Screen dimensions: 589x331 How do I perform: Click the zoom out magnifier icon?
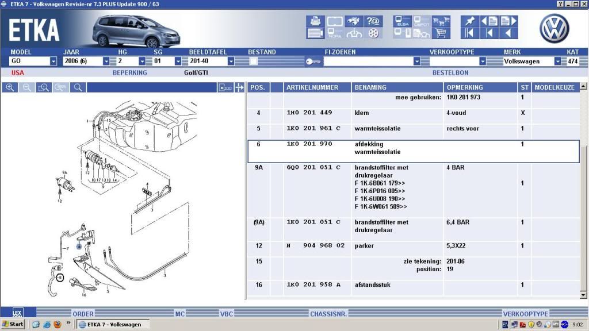coord(26,87)
